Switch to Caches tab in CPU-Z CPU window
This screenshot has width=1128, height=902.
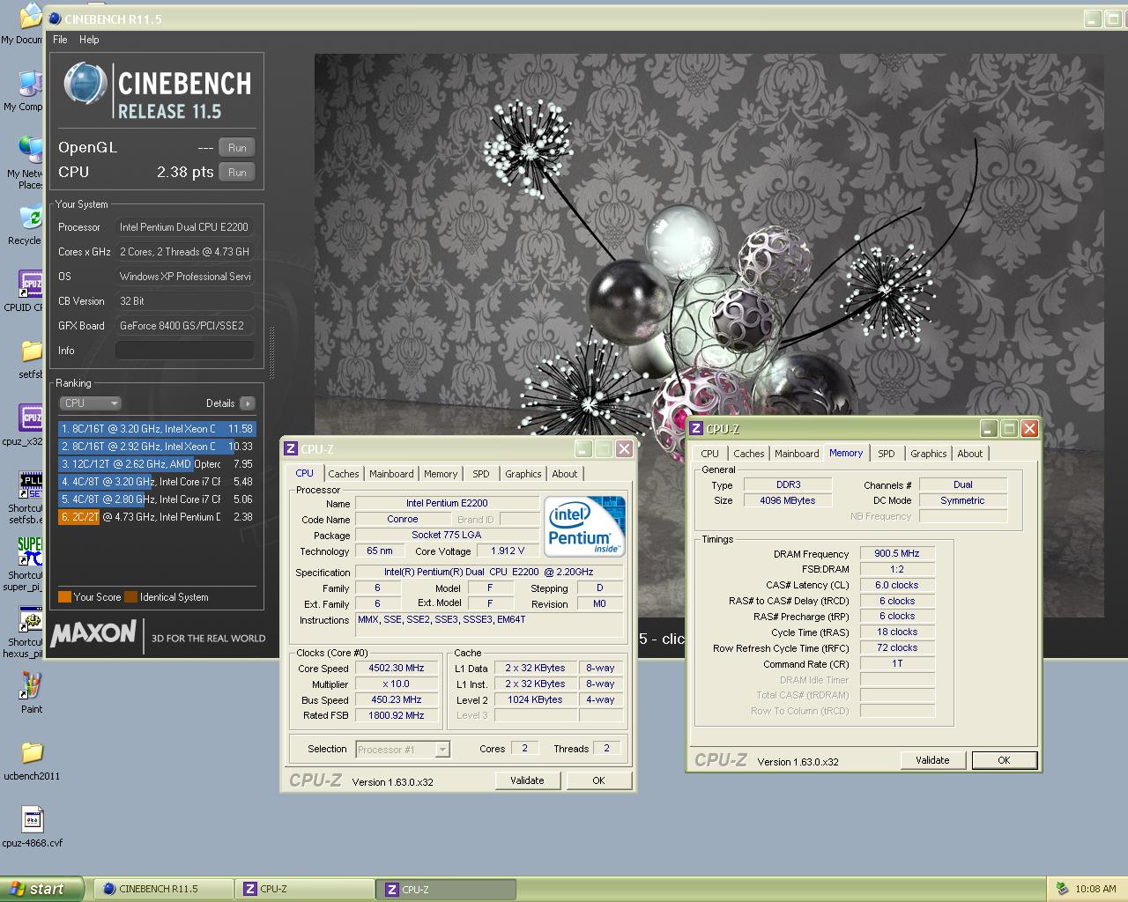point(344,474)
